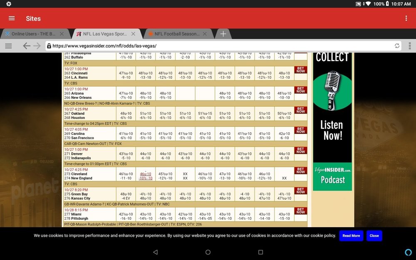Tap the Android home navigation button
Viewport: 416px width, 260px height.
click(208, 252)
